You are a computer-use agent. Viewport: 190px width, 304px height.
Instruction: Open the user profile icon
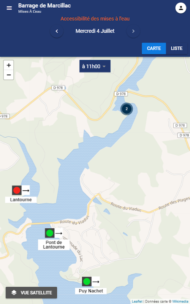tap(181, 8)
